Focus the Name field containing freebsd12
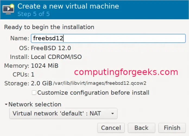This screenshot has width=189, height=136. tap(108, 38)
